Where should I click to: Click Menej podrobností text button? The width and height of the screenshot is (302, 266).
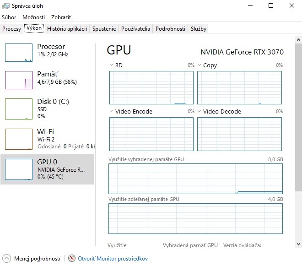pos(37,259)
